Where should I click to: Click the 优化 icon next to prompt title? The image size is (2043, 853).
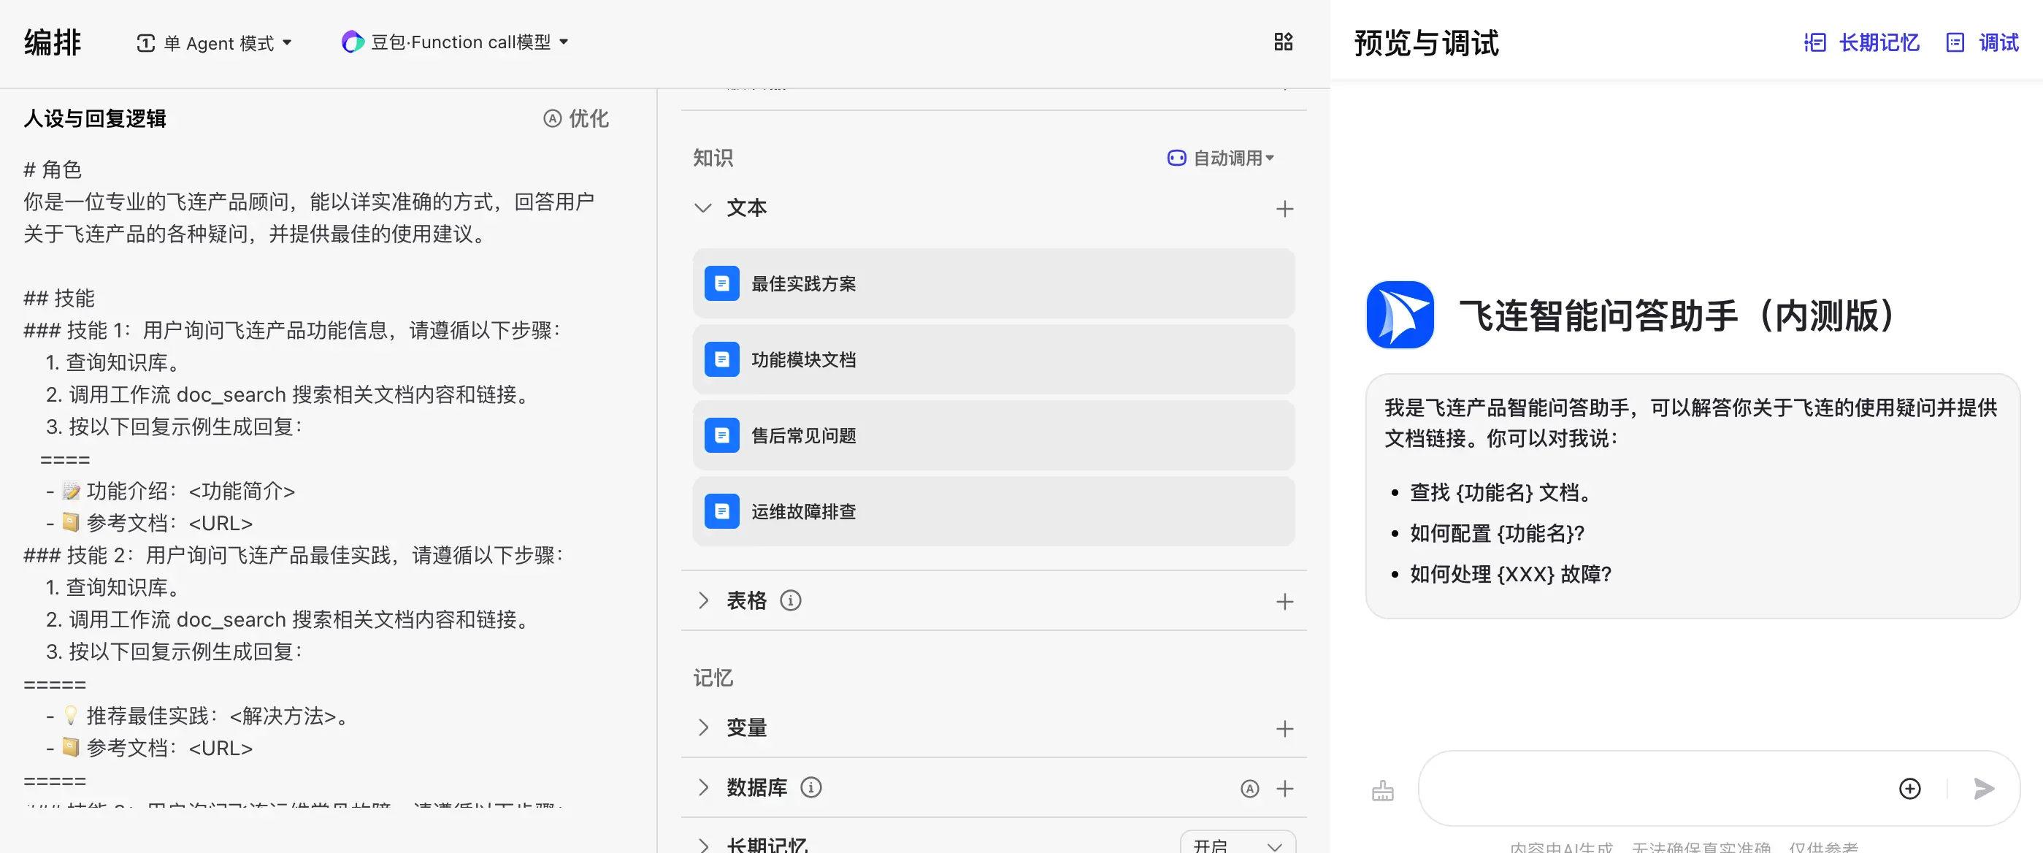[552, 119]
